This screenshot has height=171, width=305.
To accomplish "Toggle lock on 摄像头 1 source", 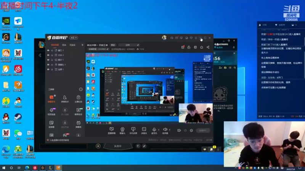I will [x=52, y=65].
